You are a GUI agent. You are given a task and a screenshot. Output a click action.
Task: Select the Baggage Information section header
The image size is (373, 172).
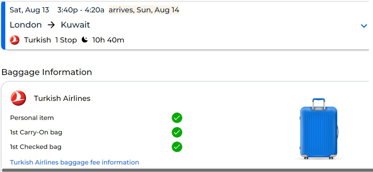[x=47, y=72]
